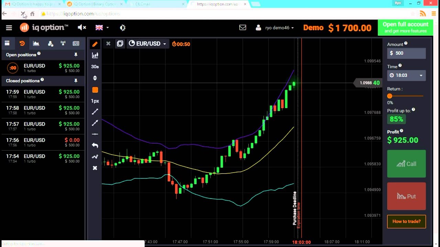Open the user star leaderboard tab

pos(51,43)
